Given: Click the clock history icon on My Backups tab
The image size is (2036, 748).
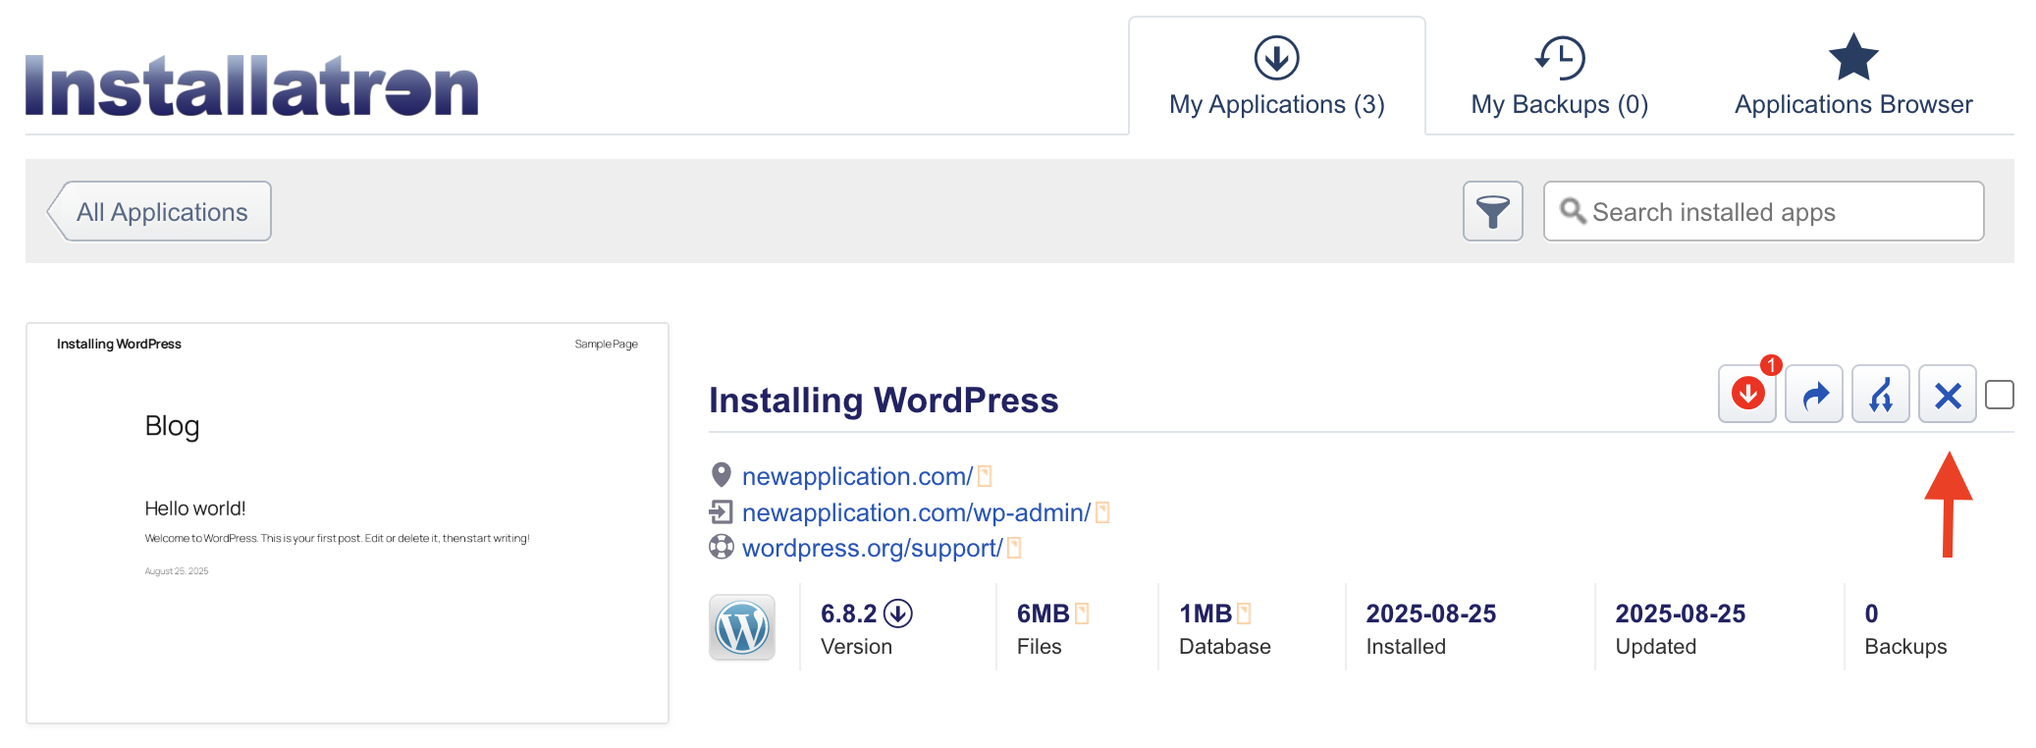Looking at the screenshot, I should pos(1560,58).
